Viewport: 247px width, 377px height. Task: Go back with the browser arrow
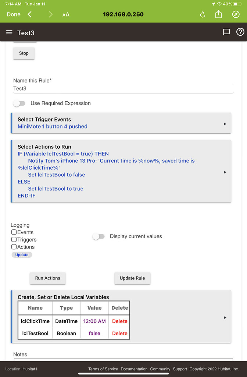pyautogui.click(x=30, y=14)
